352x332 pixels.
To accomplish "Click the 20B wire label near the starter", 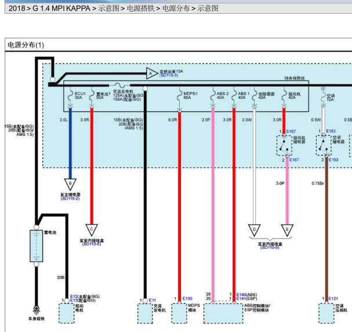I will tap(61, 278).
